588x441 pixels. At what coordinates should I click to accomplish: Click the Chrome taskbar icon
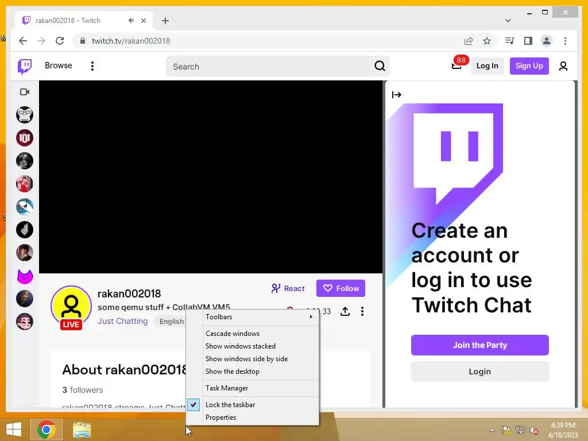47,430
